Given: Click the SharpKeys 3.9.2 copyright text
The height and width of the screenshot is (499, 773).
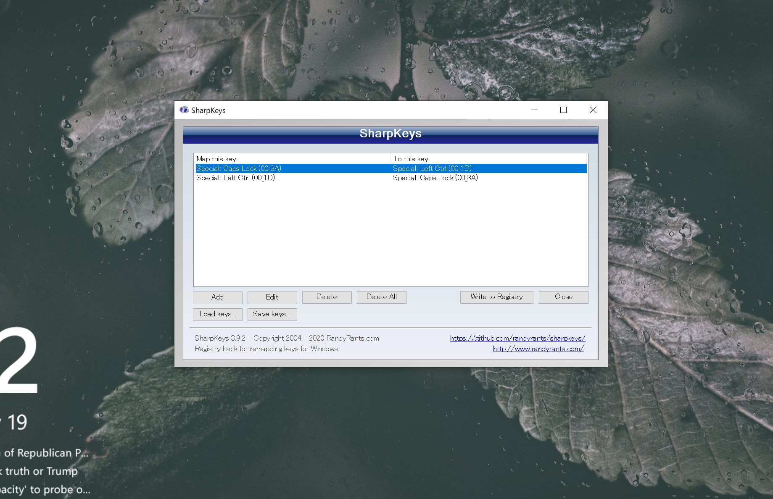Looking at the screenshot, I should (287, 338).
